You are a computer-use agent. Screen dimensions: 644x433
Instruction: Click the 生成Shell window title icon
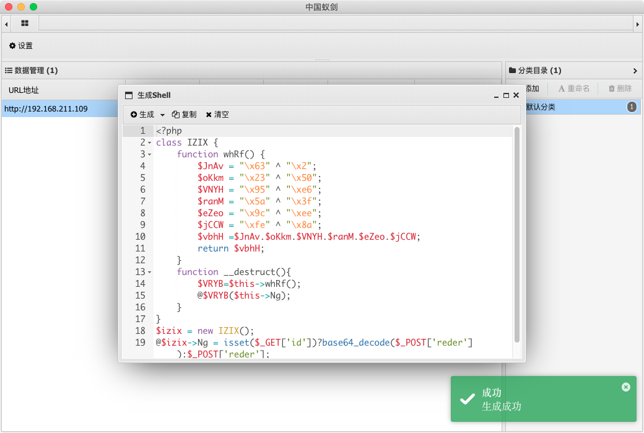(x=129, y=95)
